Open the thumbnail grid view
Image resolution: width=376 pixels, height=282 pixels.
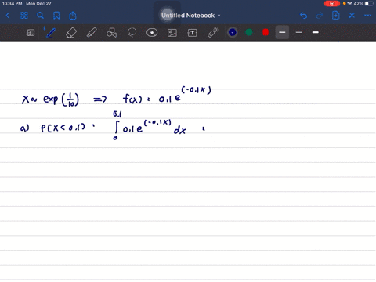point(24,16)
